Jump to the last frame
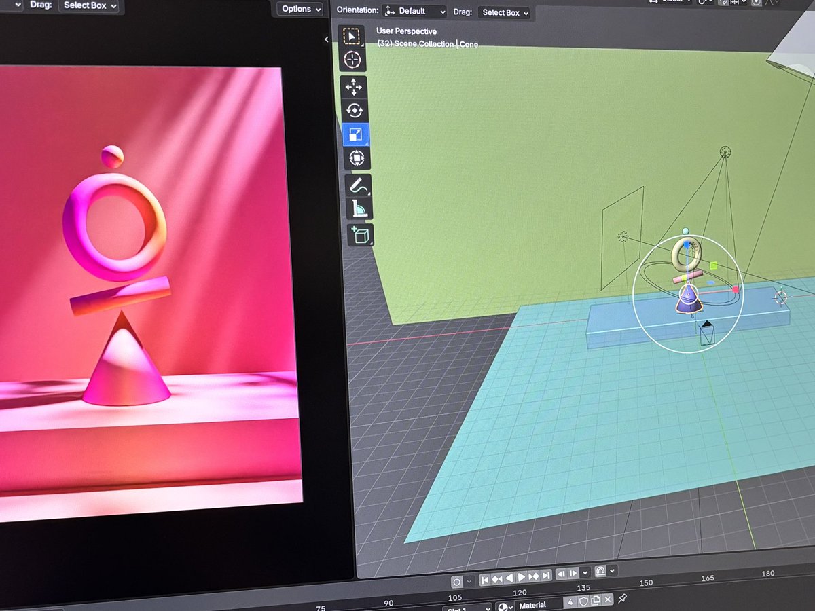Screen dimensions: 815x611 tap(545, 576)
